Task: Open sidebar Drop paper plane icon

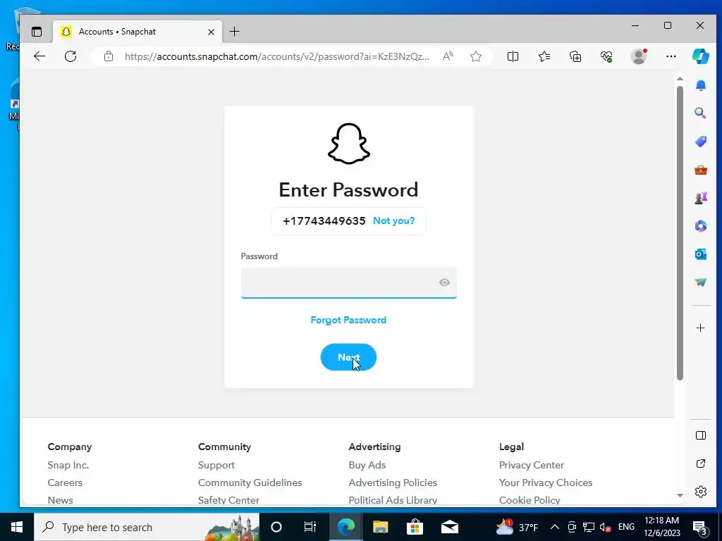Action: coord(700,282)
